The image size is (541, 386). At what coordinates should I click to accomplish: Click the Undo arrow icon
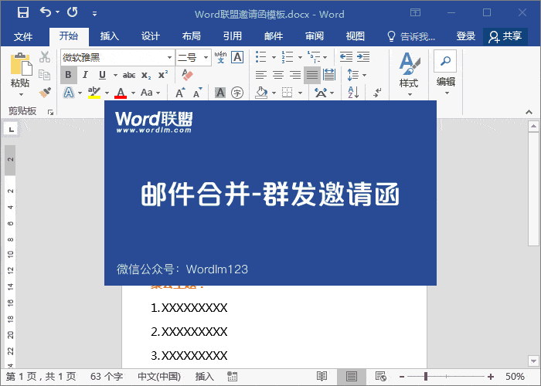click(45, 12)
